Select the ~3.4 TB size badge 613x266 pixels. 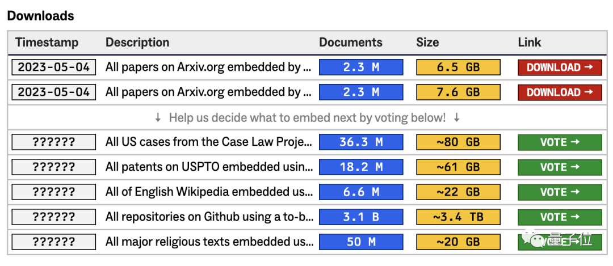tap(458, 217)
